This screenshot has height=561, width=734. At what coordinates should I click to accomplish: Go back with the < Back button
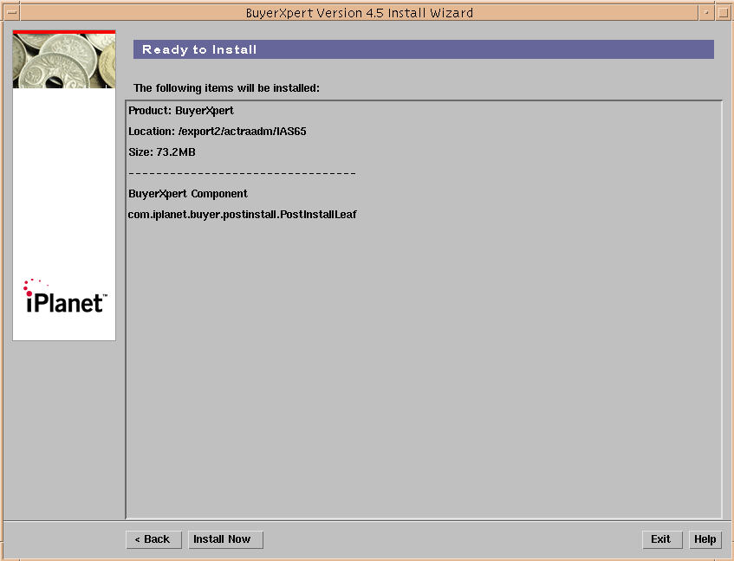153,539
